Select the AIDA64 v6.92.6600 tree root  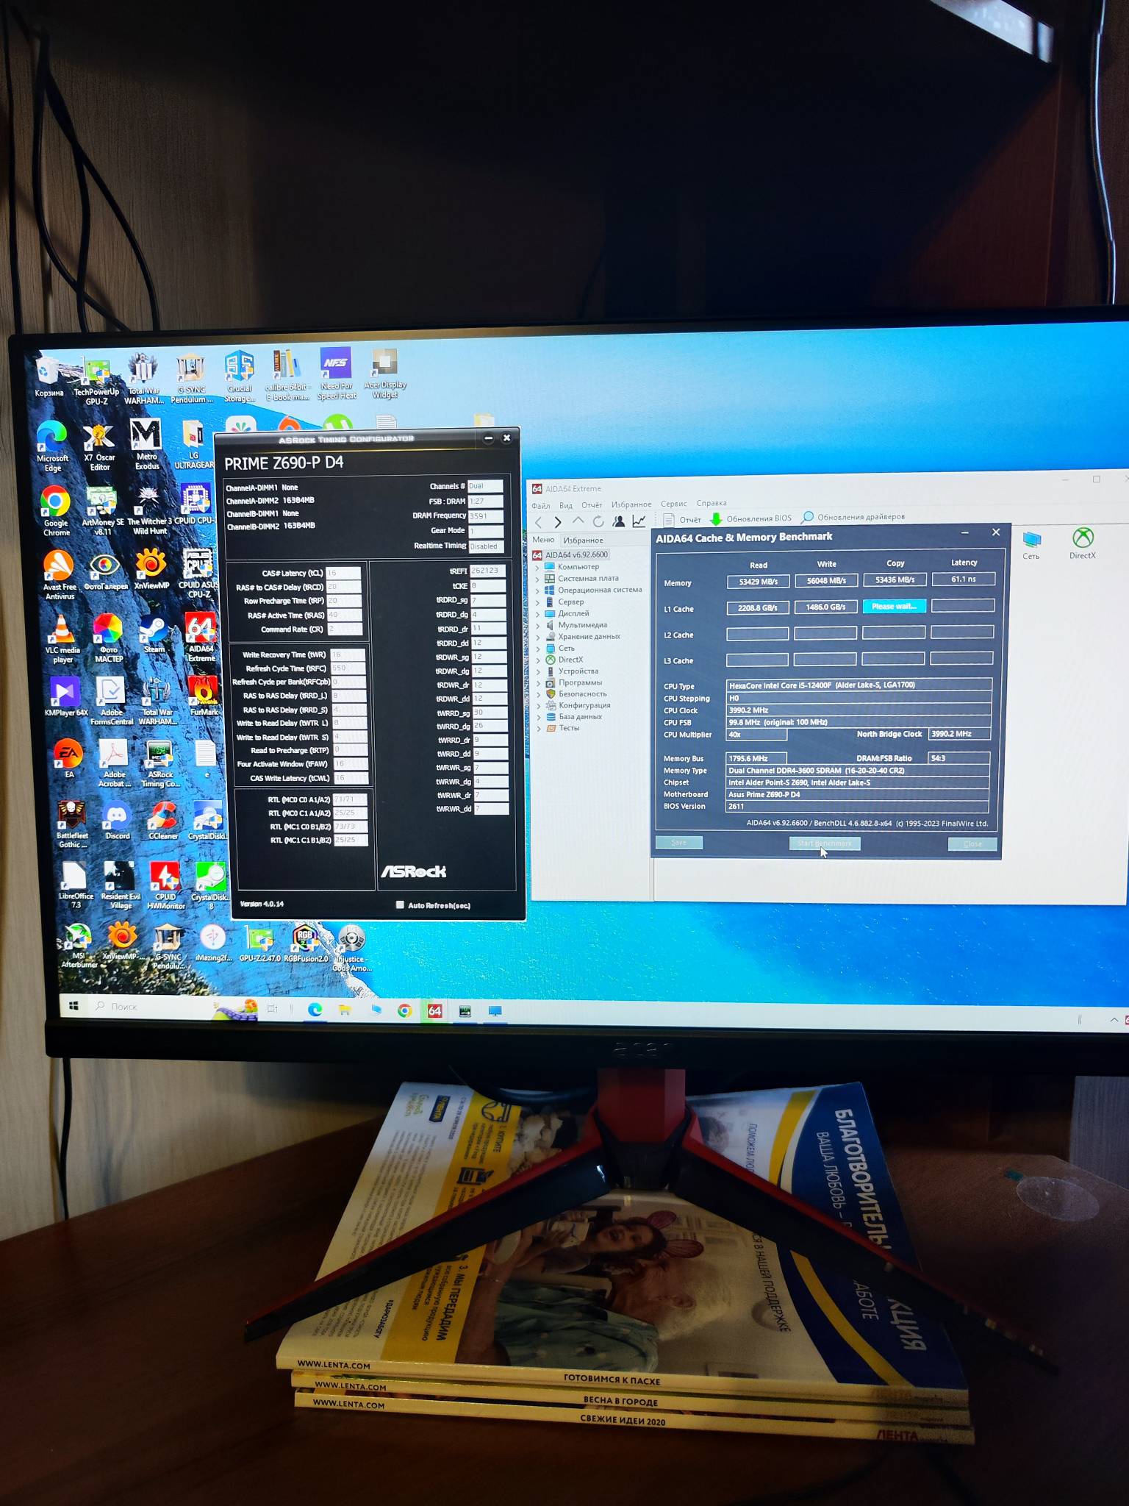tap(570, 555)
